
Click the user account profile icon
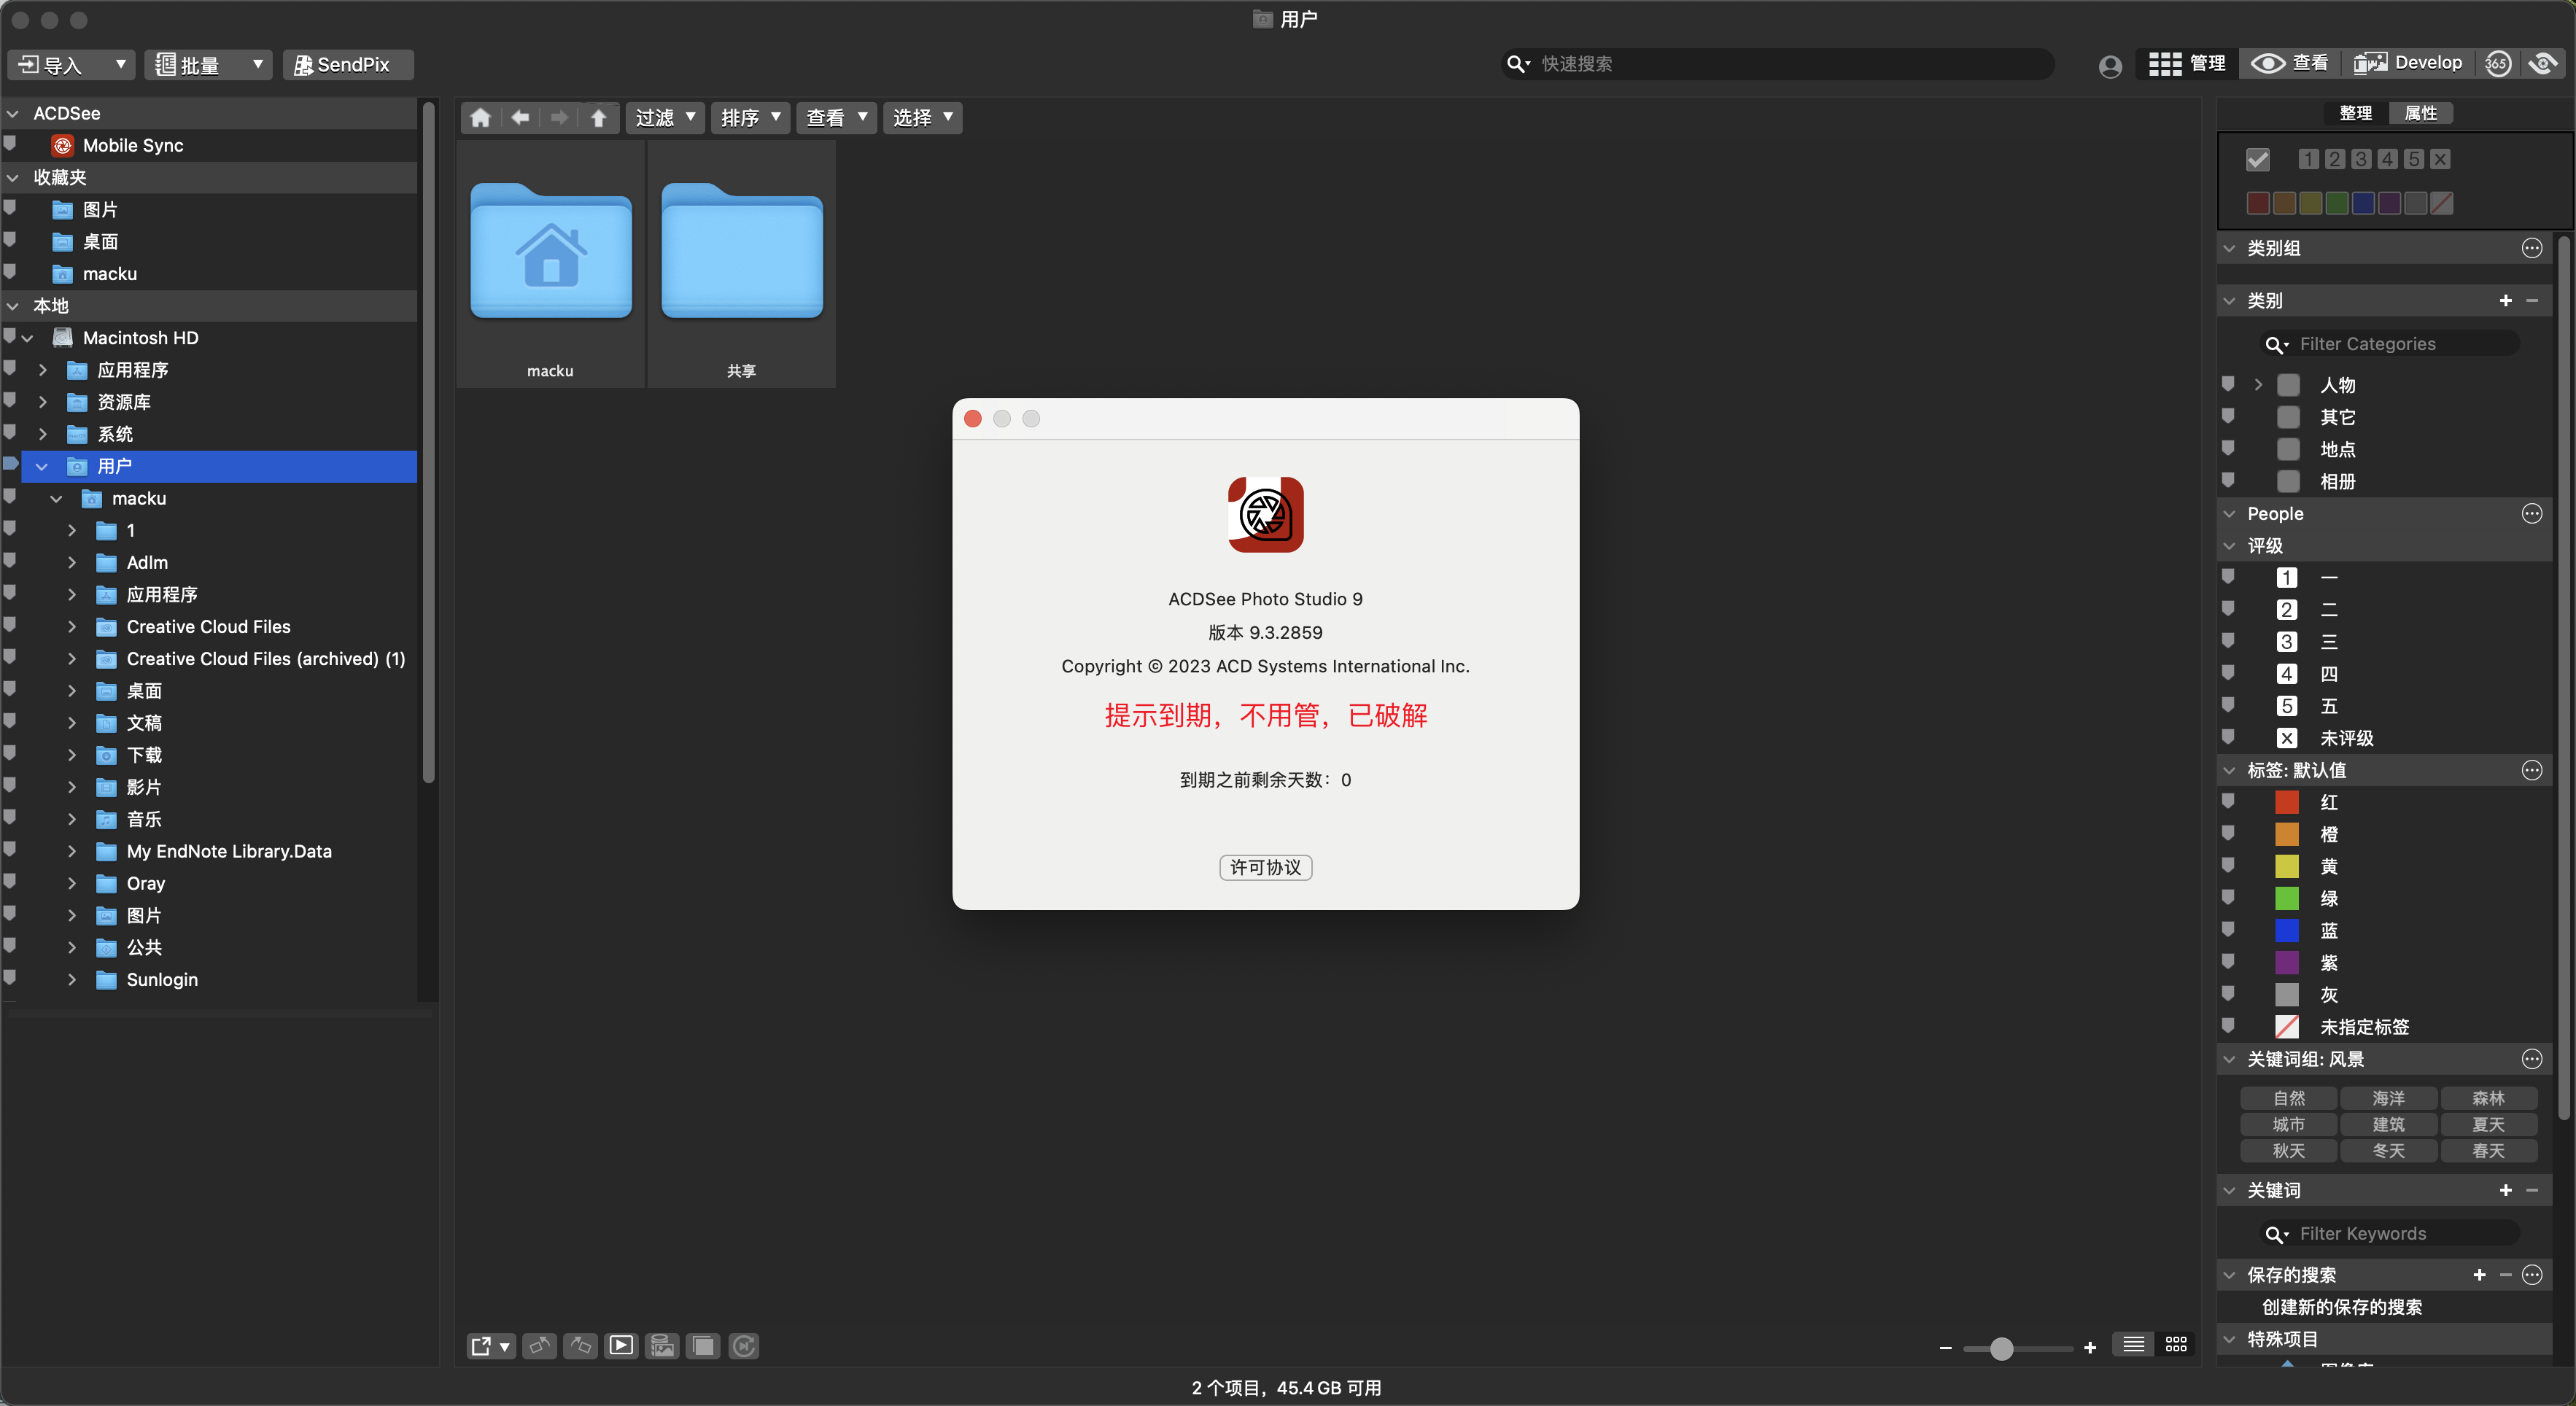2110,66
